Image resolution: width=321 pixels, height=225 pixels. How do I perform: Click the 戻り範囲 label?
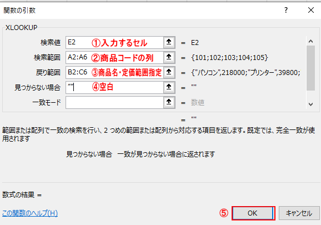coord(48,72)
